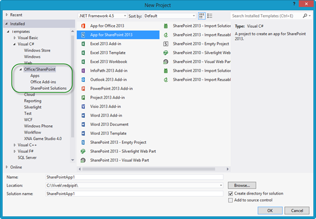
Task: Uncheck Create directory for solution
Action: [x=230, y=193]
